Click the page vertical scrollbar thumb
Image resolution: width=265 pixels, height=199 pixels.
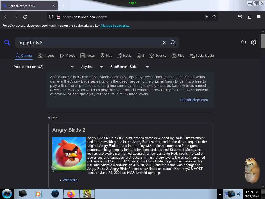263,41
